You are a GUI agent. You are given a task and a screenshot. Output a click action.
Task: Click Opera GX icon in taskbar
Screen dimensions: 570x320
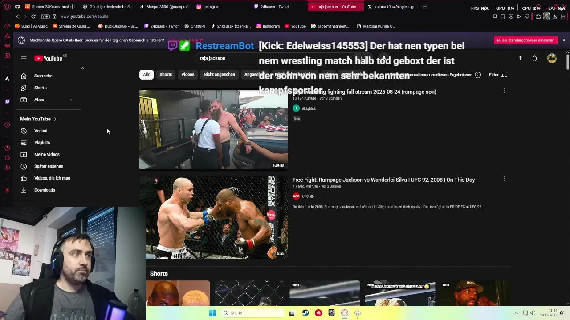(x=344, y=313)
